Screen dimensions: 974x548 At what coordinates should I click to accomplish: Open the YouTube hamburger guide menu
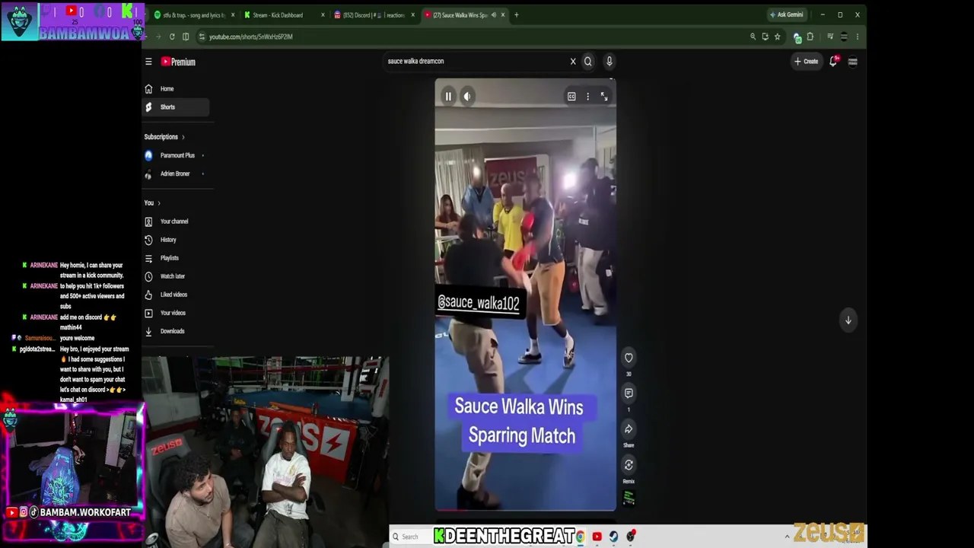[x=148, y=62]
